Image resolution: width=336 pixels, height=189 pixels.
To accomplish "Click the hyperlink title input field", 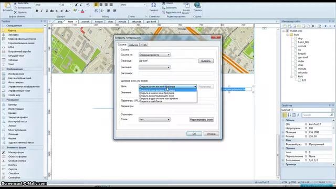I will 176,73.
